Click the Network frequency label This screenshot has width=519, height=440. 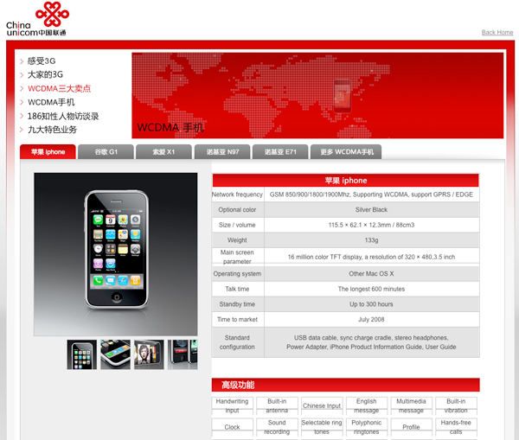pyautogui.click(x=237, y=194)
